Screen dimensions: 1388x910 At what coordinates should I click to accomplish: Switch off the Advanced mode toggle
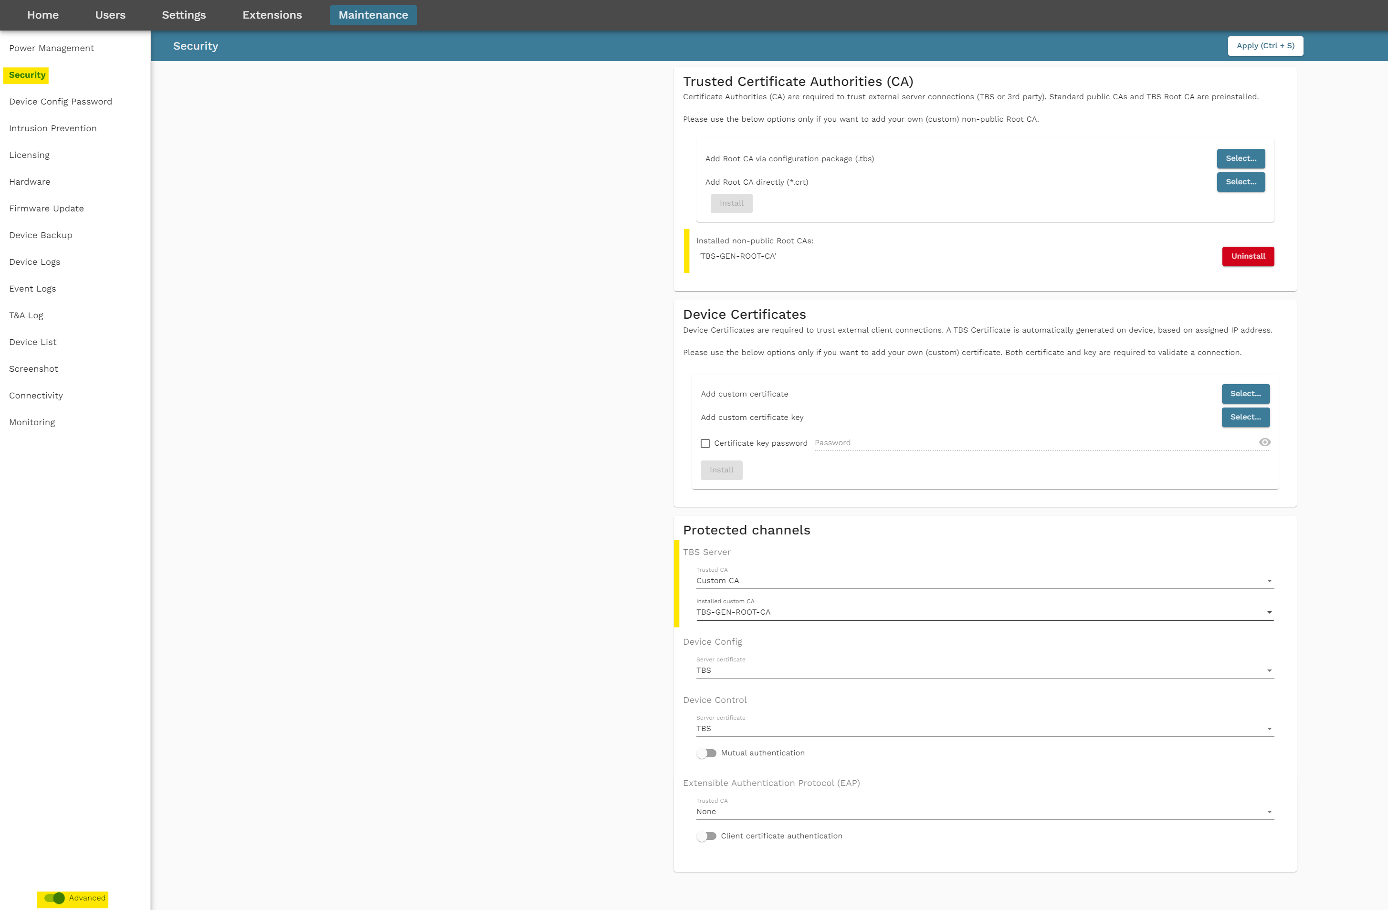tap(55, 898)
